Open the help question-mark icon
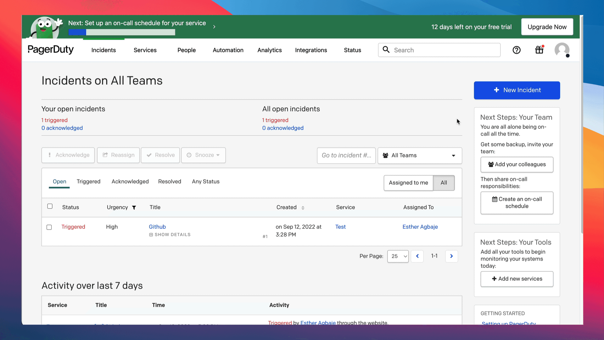Screen dimensions: 604x340 point(517,50)
